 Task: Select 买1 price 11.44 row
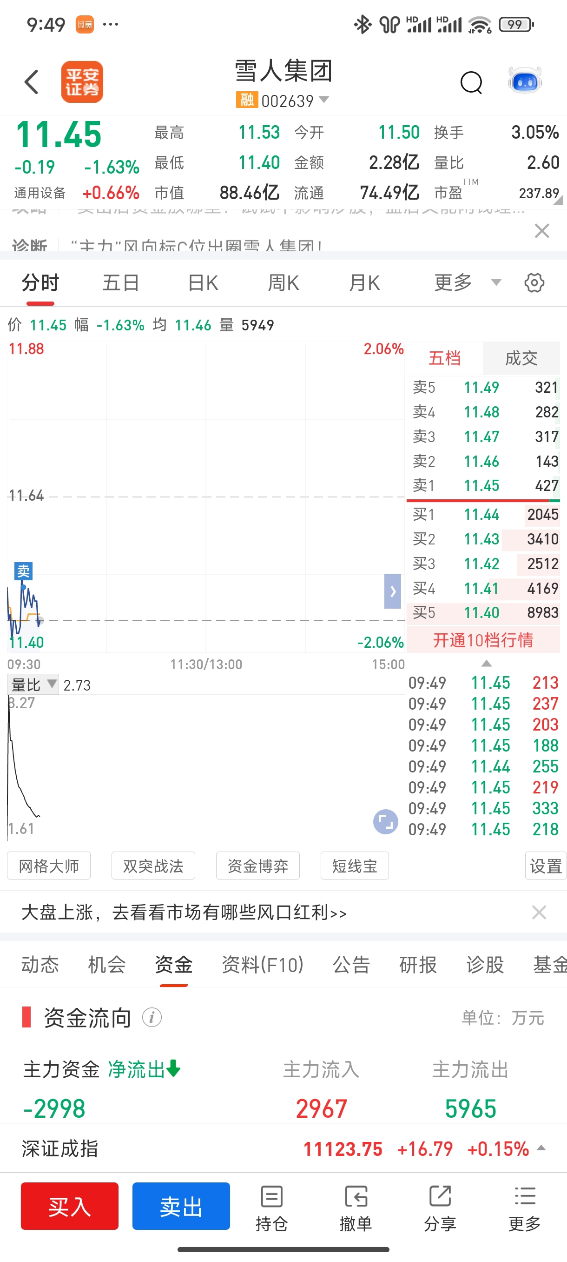pyautogui.click(x=483, y=514)
